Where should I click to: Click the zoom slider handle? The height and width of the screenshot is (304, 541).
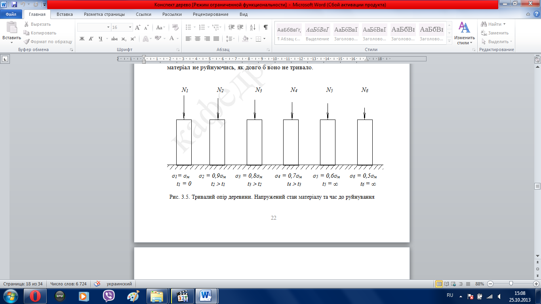[511, 284]
